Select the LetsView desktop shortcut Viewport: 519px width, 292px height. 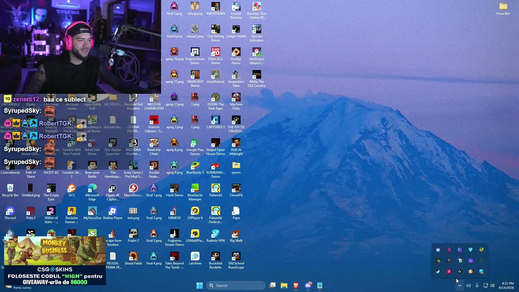click(195, 259)
